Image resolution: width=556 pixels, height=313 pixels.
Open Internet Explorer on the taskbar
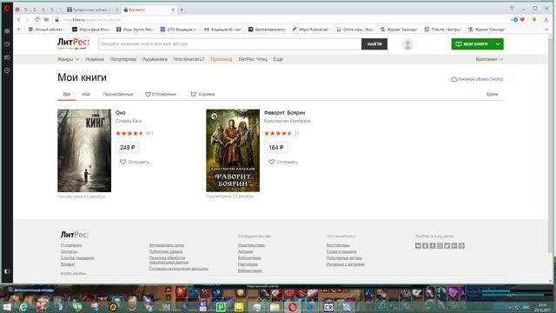(x=23, y=307)
